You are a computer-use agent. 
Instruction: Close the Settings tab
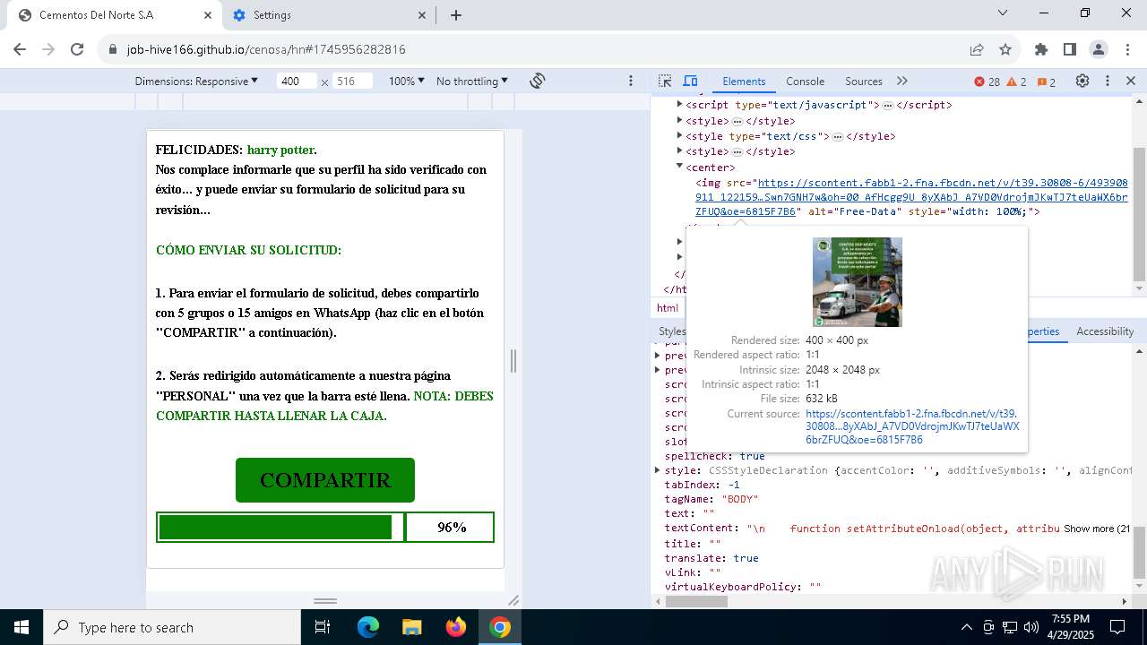423,15
